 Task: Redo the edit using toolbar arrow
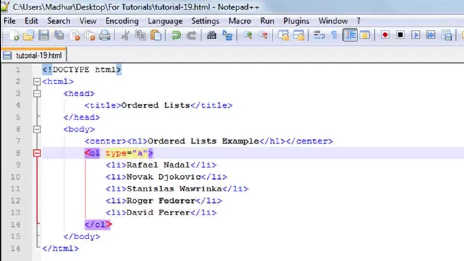[x=191, y=35]
